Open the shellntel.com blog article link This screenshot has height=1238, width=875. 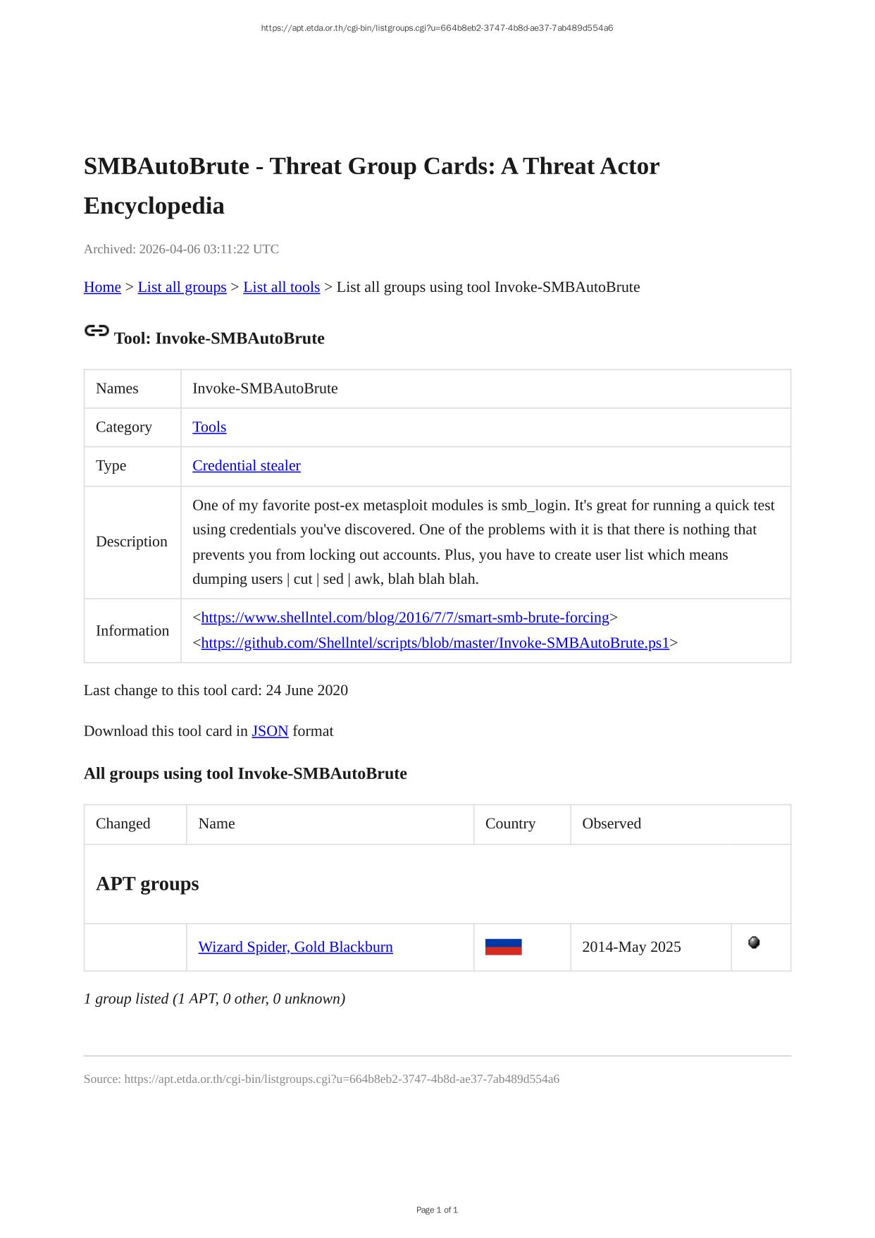(405, 618)
